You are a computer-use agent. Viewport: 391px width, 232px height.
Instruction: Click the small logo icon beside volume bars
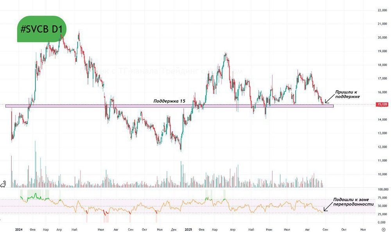(x=3, y=184)
